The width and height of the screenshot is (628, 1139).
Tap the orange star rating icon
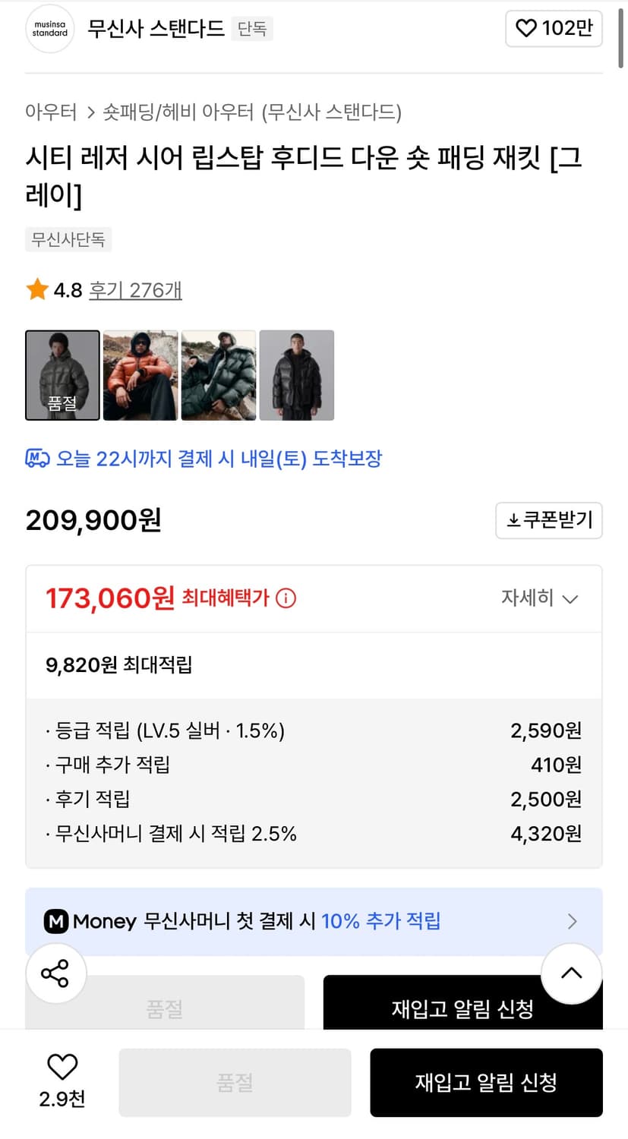point(36,289)
